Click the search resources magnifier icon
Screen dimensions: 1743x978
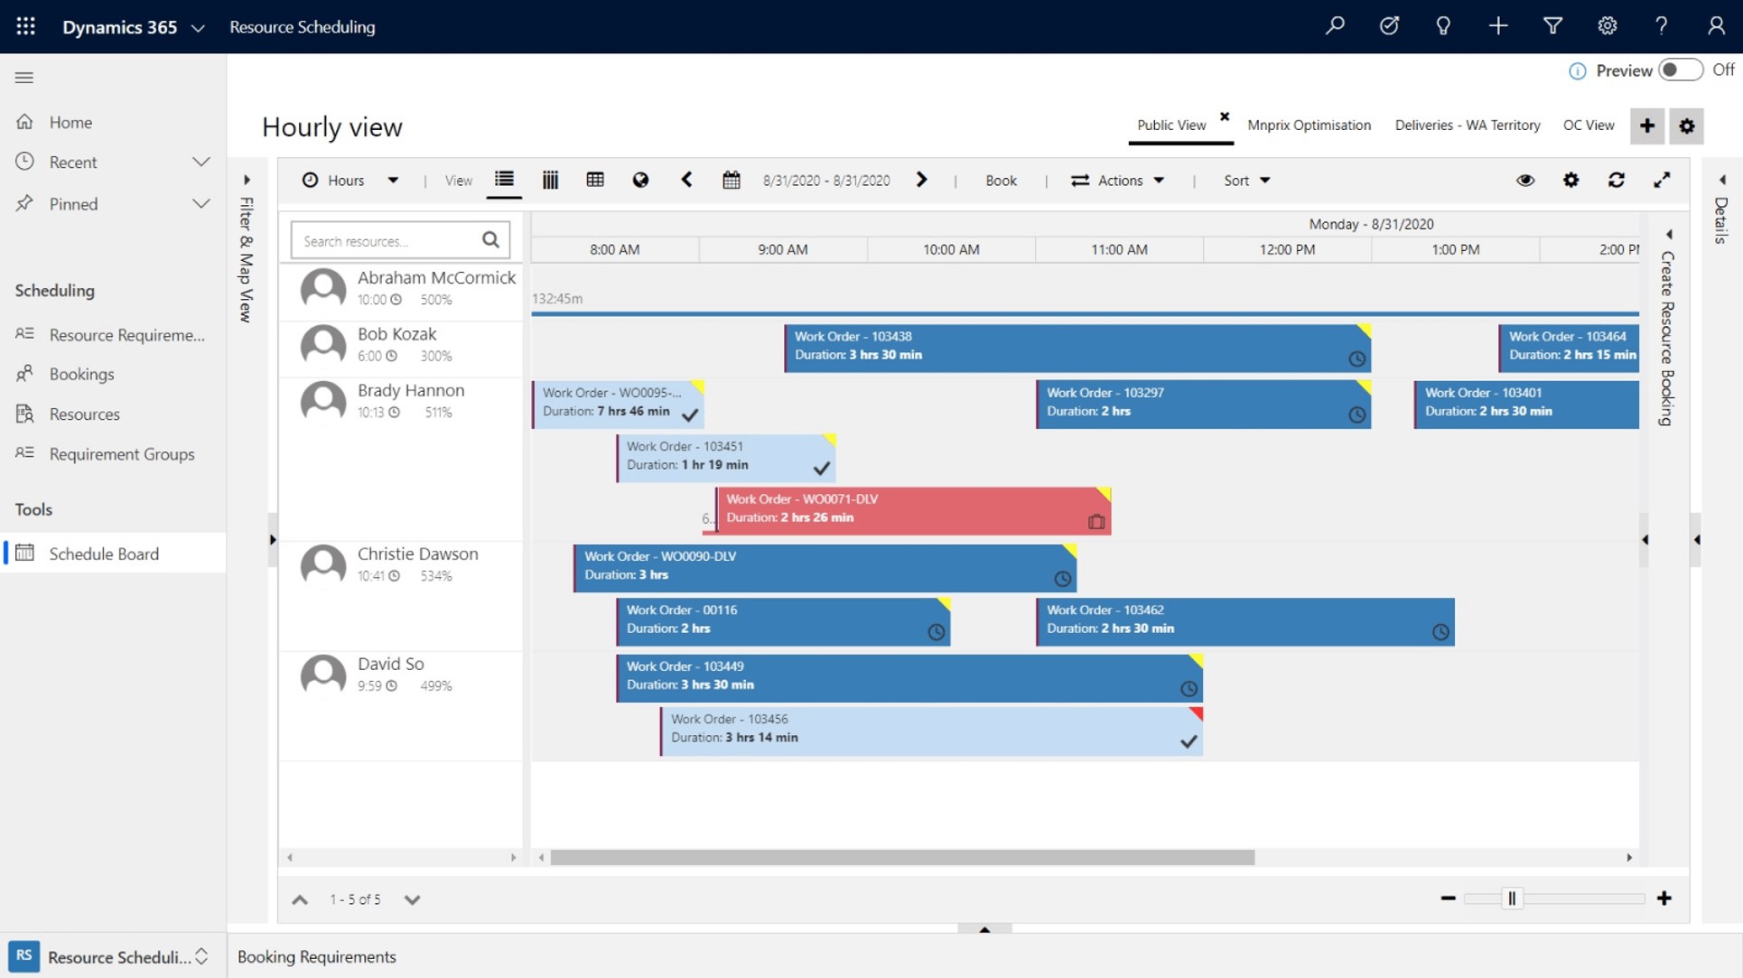pos(490,239)
